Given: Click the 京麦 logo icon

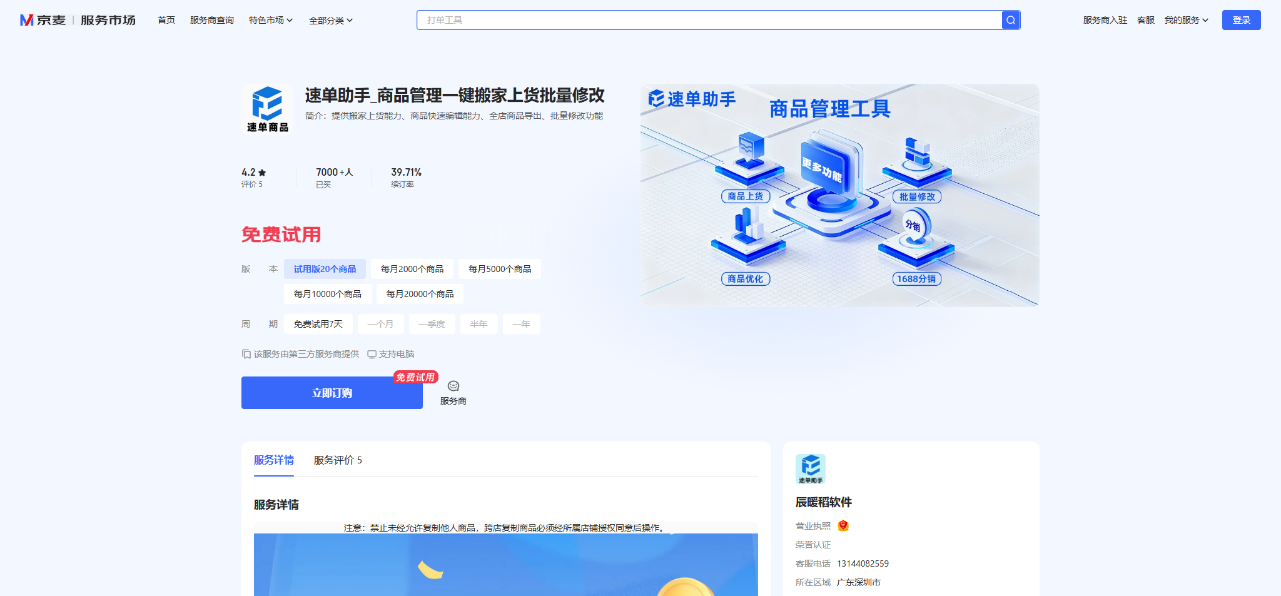Looking at the screenshot, I should click(27, 20).
